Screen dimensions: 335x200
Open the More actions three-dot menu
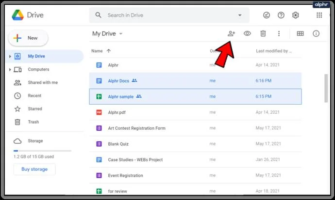point(279,33)
